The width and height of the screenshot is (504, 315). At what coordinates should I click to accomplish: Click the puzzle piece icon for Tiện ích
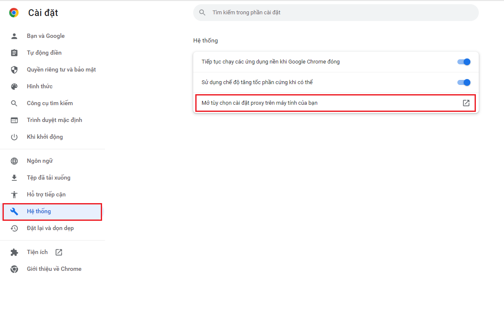14,252
